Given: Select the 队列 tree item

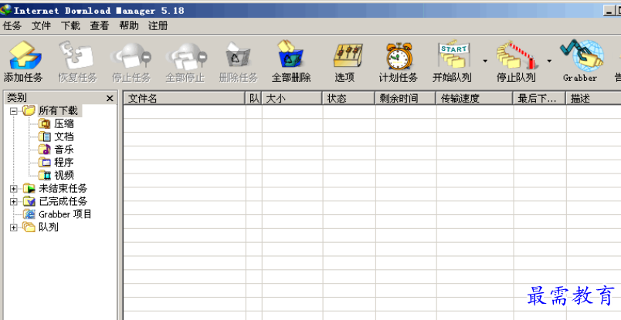Looking at the screenshot, I should click(x=49, y=227).
